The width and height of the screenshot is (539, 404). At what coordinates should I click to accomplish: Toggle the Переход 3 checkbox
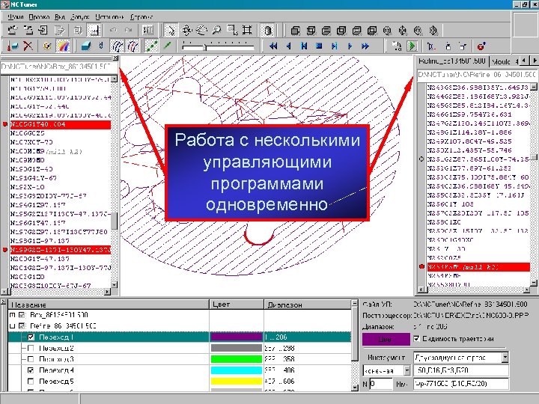pyautogui.click(x=31, y=359)
